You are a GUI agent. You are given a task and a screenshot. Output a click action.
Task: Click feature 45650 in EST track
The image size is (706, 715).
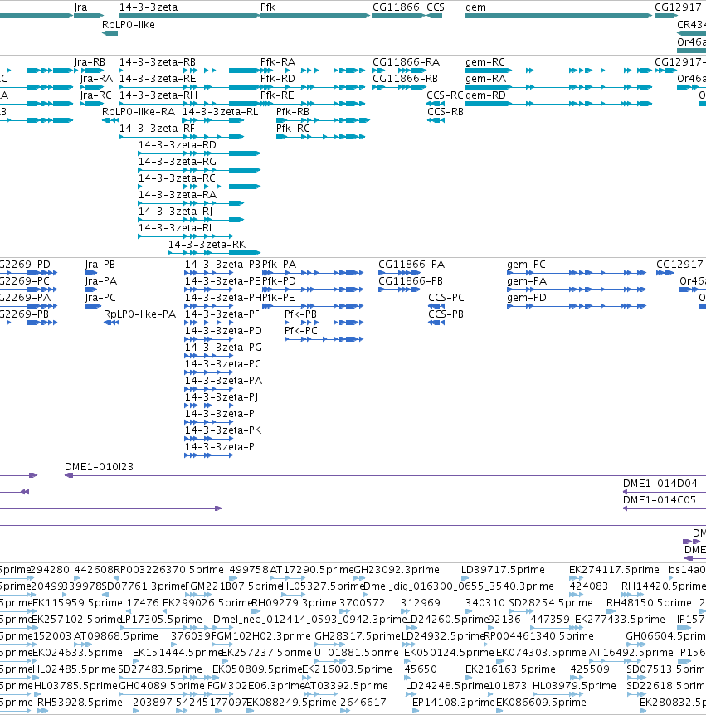coord(421,669)
